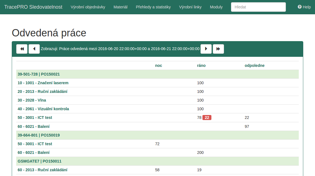
Task: Click the odpoledne column header
Action: click(255, 66)
